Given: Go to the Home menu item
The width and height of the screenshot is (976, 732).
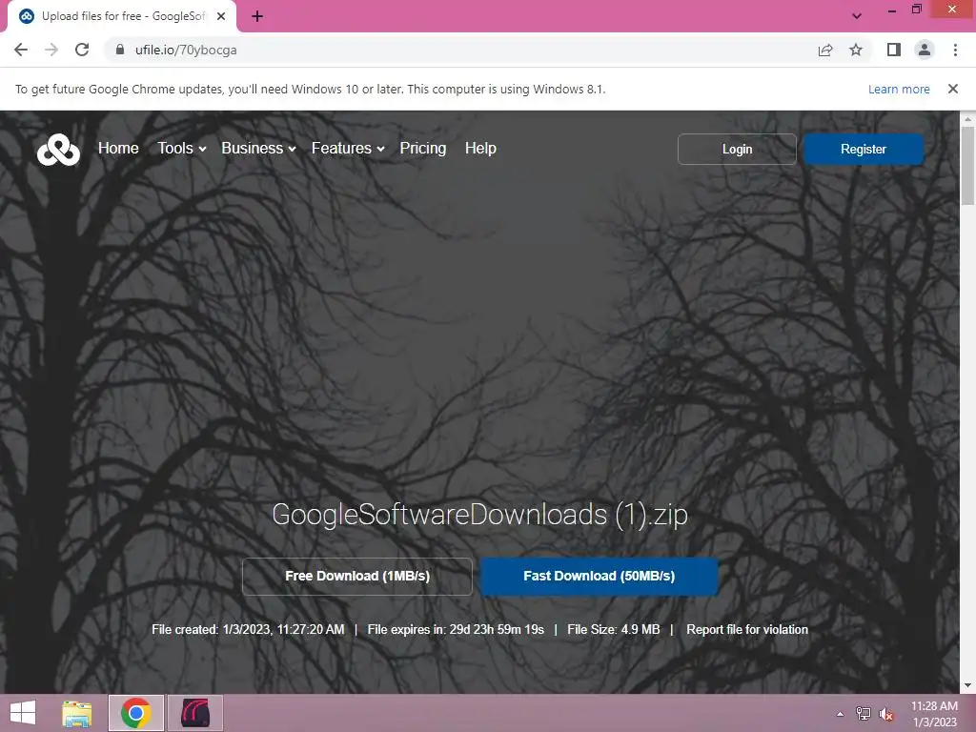Looking at the screenshot, I should pos(118,148).
